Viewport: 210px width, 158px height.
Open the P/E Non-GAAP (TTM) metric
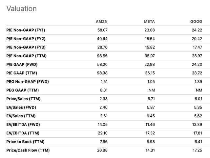point(27,56)
